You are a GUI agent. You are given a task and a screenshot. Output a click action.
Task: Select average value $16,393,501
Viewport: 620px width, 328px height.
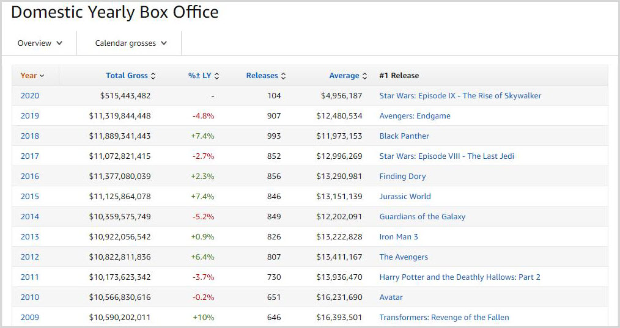coord(339,318)
